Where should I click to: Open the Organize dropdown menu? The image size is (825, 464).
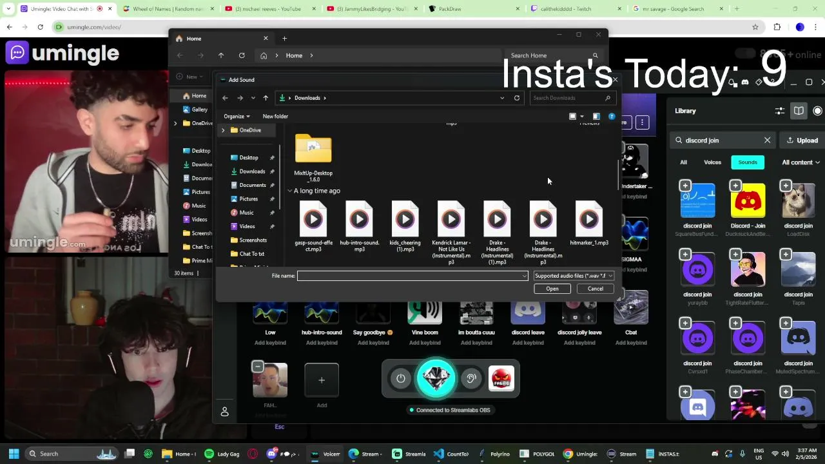pyautogui.click(x=237, y=117)
